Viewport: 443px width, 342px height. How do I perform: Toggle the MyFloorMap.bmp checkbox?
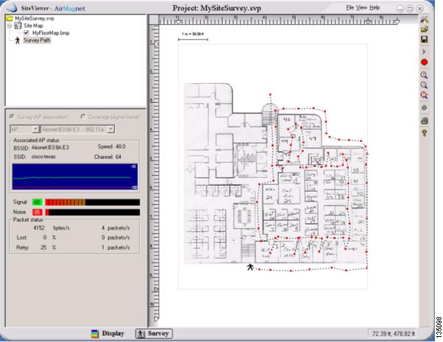click(26, 33)
